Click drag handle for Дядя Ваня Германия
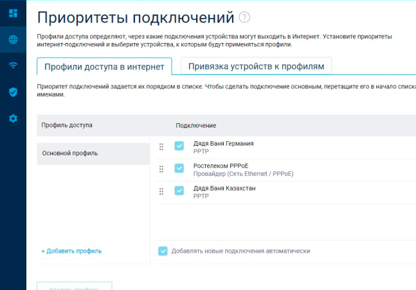Screen dimensions: 416x290 (161, 146)
